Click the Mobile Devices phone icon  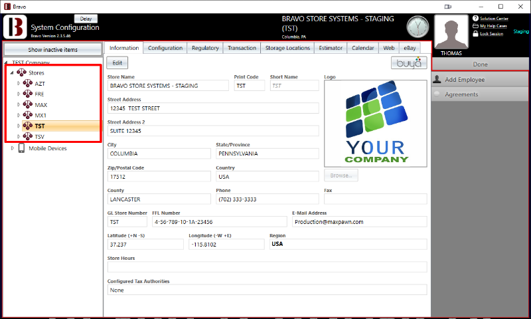click(21, 148)
